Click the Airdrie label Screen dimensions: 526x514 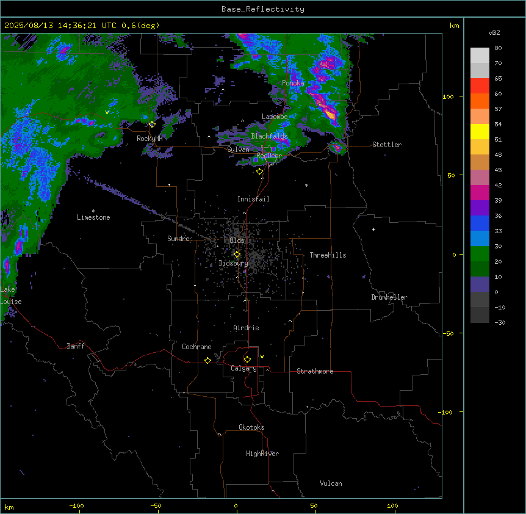point(247,328)
